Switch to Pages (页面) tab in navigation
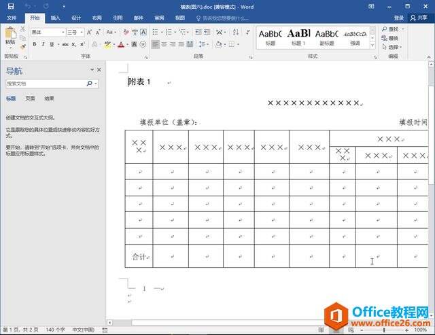Image resolution: width=435 pixels, height=335 pixels. pyautogui.click(x=30, y=99)
